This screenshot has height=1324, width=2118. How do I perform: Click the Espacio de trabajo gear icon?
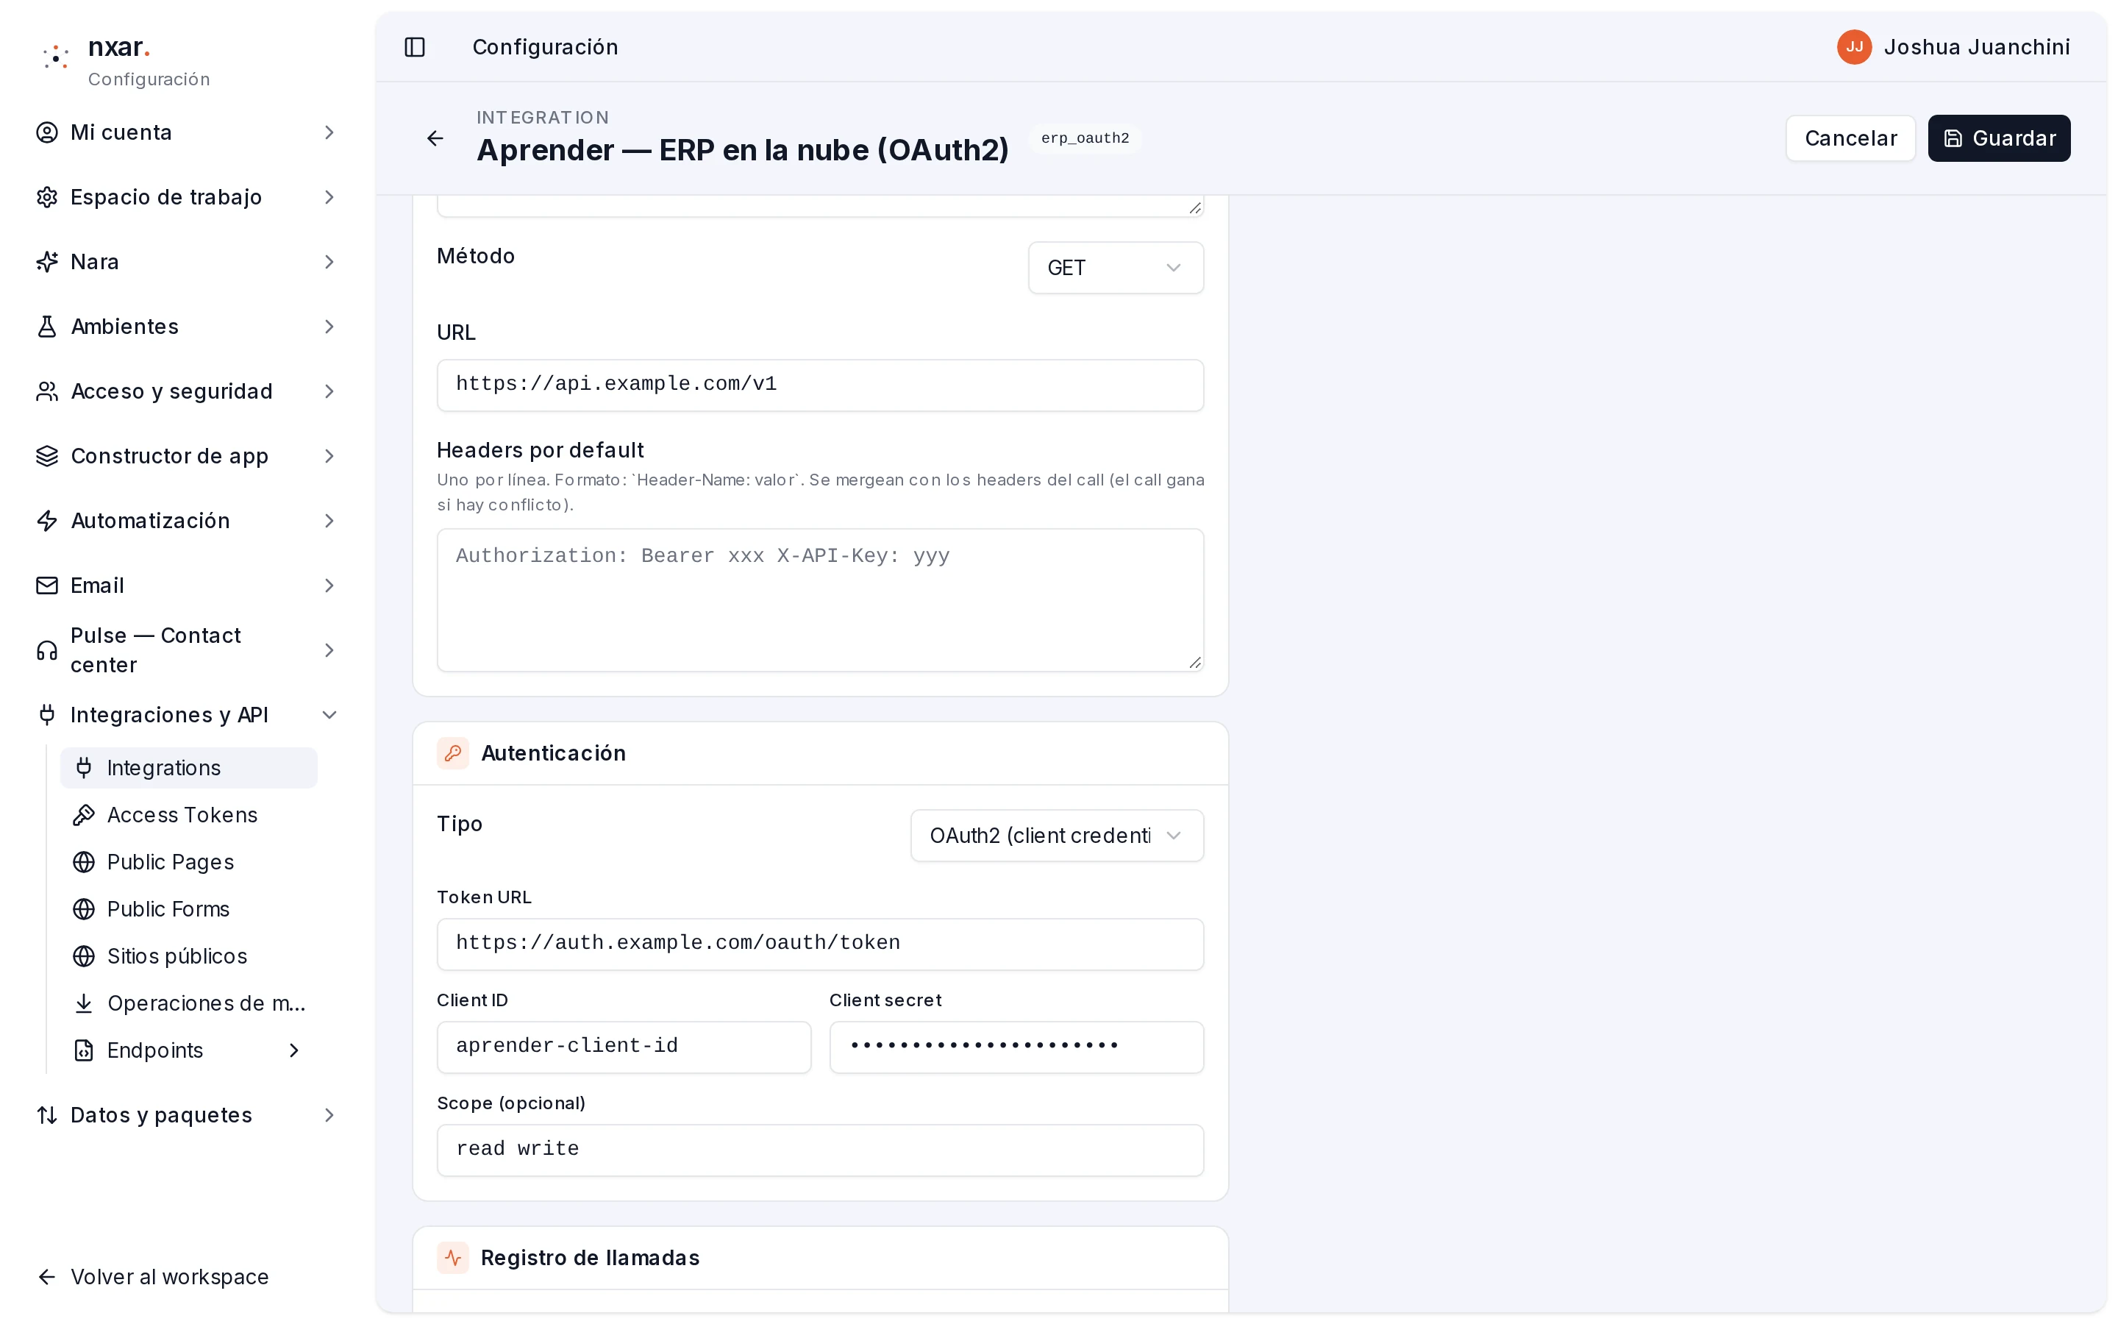coord(47,197)
